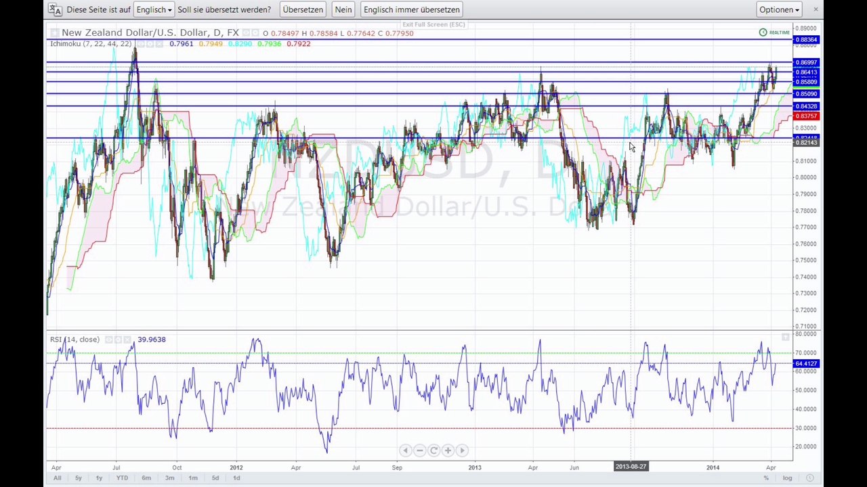Click the Ichimoku (7, 22, 44, 22) label
The width and height of the screenshot is (867, 487).
91,44
